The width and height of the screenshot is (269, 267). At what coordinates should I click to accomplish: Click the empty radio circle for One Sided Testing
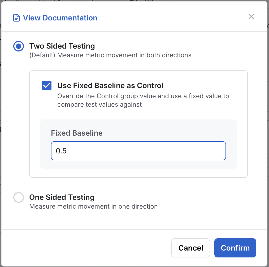tap(18, 197)
